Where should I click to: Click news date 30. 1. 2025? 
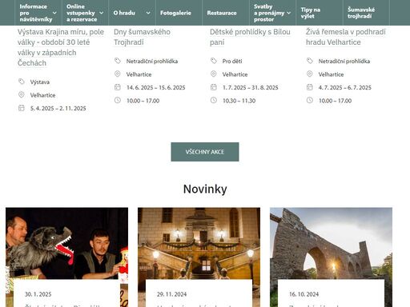pos(38,294)
